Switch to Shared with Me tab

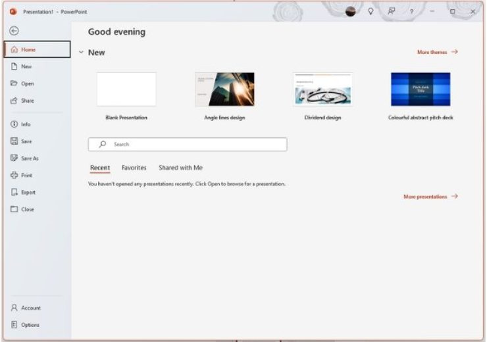[x=180, y=168]
